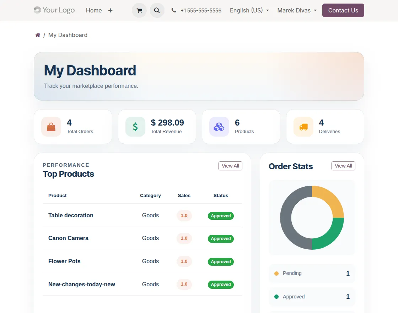
Task: Click the Approved order stat row label
Action: click(x=294, y=297)
